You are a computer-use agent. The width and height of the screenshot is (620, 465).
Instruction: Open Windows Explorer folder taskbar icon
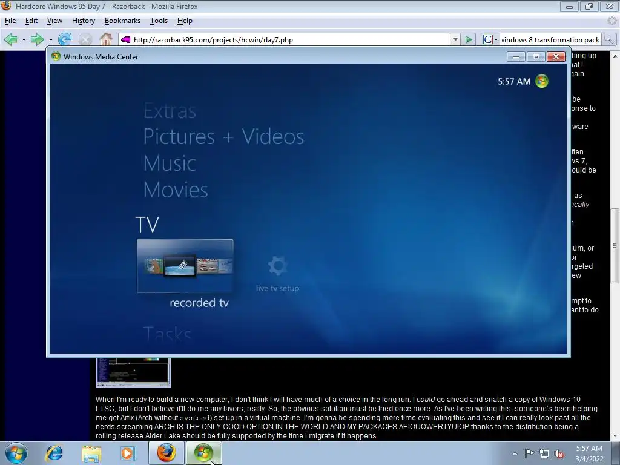tap(91, 453)
